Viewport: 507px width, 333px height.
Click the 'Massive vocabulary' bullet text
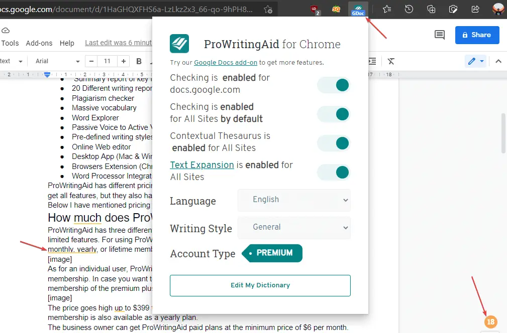104,108
